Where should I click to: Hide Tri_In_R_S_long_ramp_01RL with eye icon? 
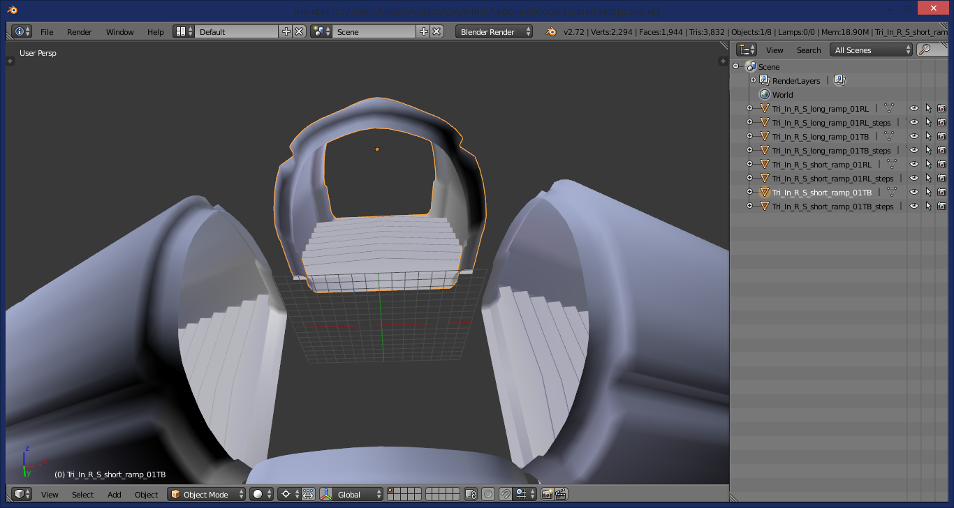point(913,108)
